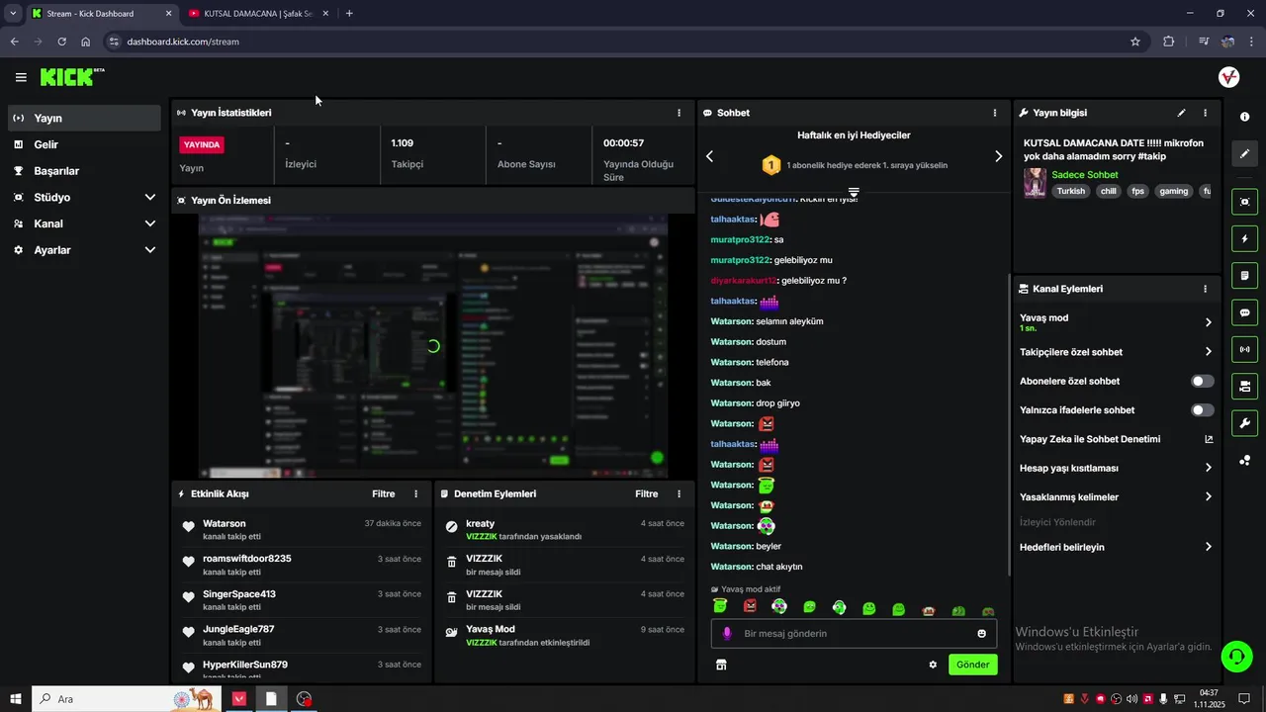The height and width of the screenshot is (712, 1266).
Task: Click the three-dots cluster icon in right sidebar
Action: point(1244,460)
